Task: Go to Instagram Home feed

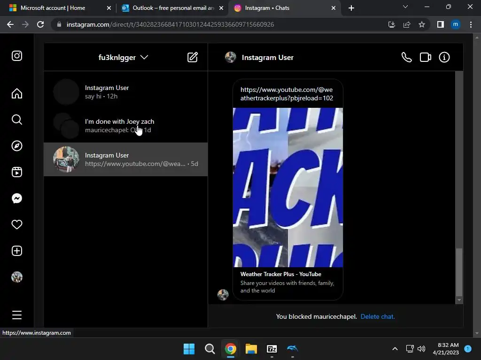Action: click(x=17, y=93)
